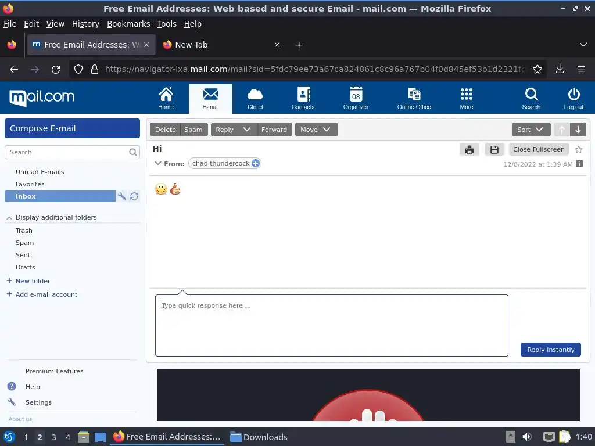Screen dimensions: 595x446
Task: Open the More apps grid
Action: (467, 98)
